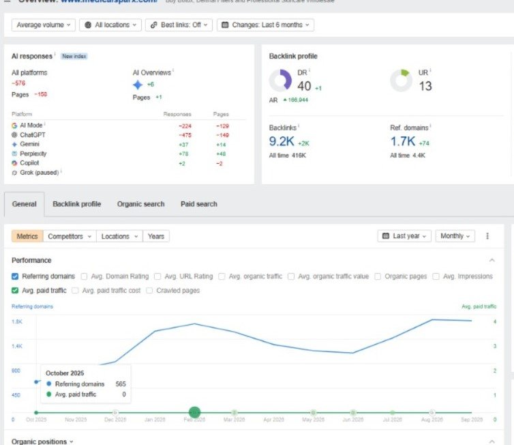514x445 pixels.
Task: Switch to the General tab
Action: pyautogui.click(x=25, y=204)
